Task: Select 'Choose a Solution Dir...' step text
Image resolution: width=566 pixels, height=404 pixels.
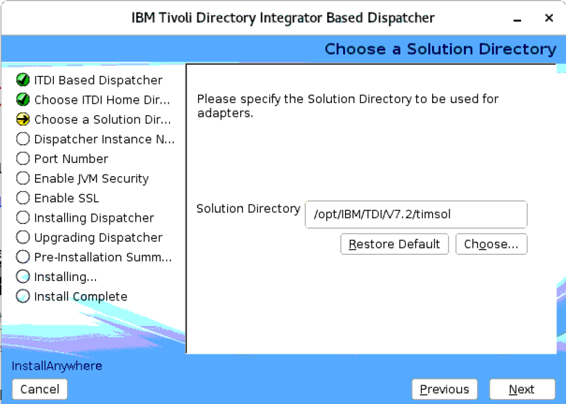Action: click(103, 119)
